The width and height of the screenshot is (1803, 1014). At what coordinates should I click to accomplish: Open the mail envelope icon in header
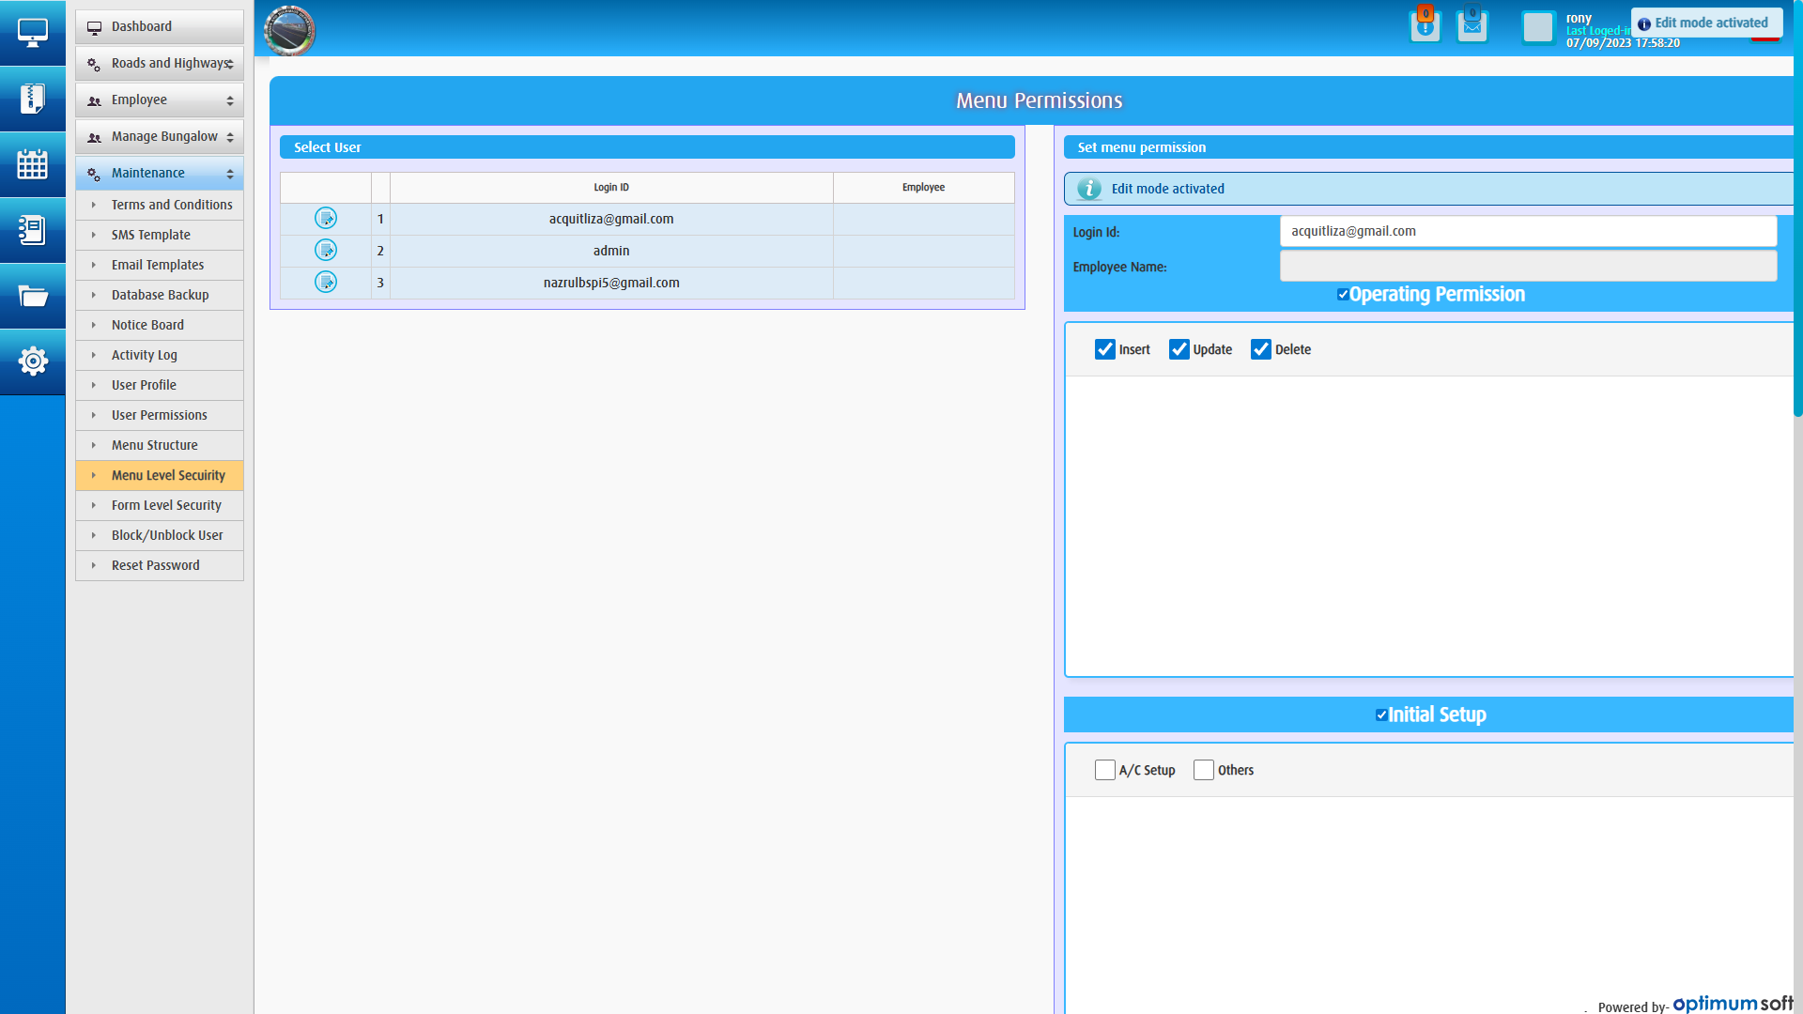(1472, 26)
